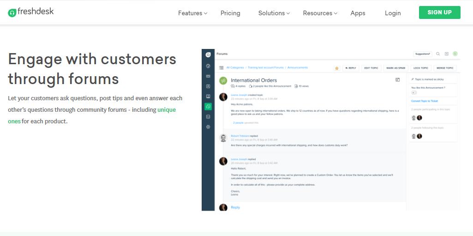This screenshot has width=473, height=236.
Task: Click Robert Tribbiani's avatar beside his reply
Action: click(223, 138)
